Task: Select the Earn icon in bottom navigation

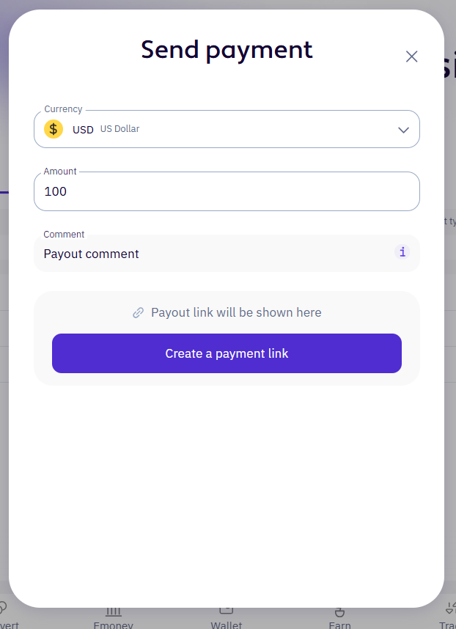Action: coord(339,613)
